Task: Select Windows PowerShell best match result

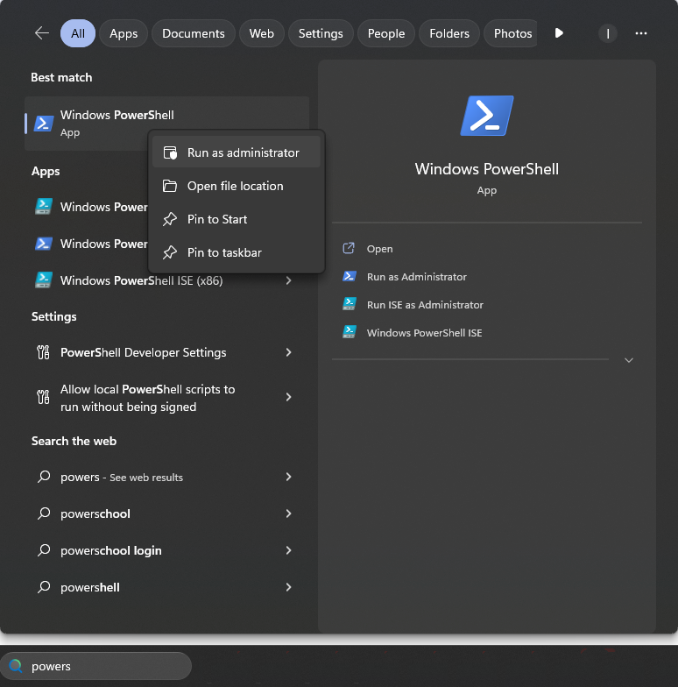Action: click(x=166, y=123)
